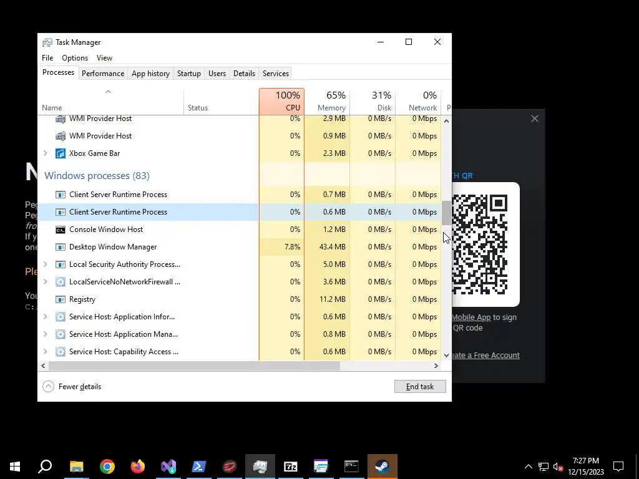Click the vertical scrollbar thumb

point(446,213)
